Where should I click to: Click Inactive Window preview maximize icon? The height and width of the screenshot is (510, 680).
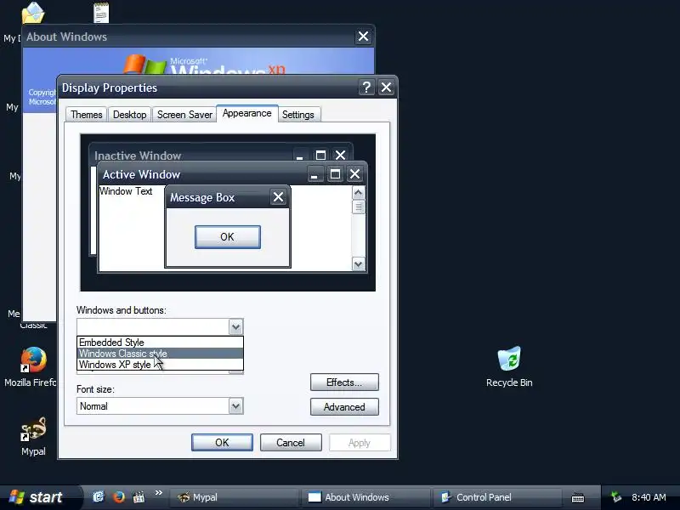320,156
